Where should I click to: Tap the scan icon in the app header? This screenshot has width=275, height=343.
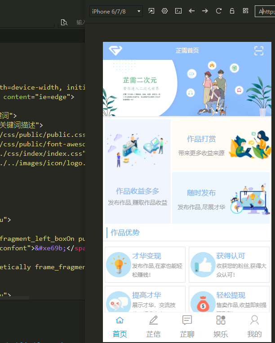(x=259, y=51)
